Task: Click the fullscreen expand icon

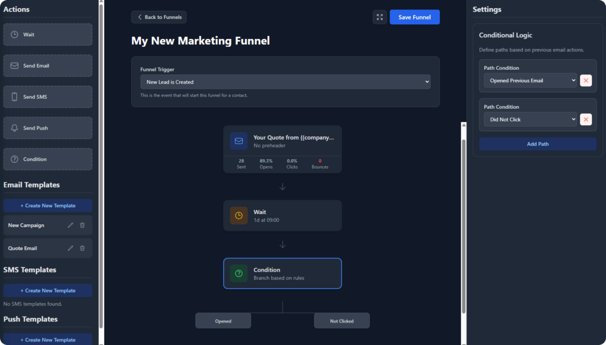Action: pos(379,17)
